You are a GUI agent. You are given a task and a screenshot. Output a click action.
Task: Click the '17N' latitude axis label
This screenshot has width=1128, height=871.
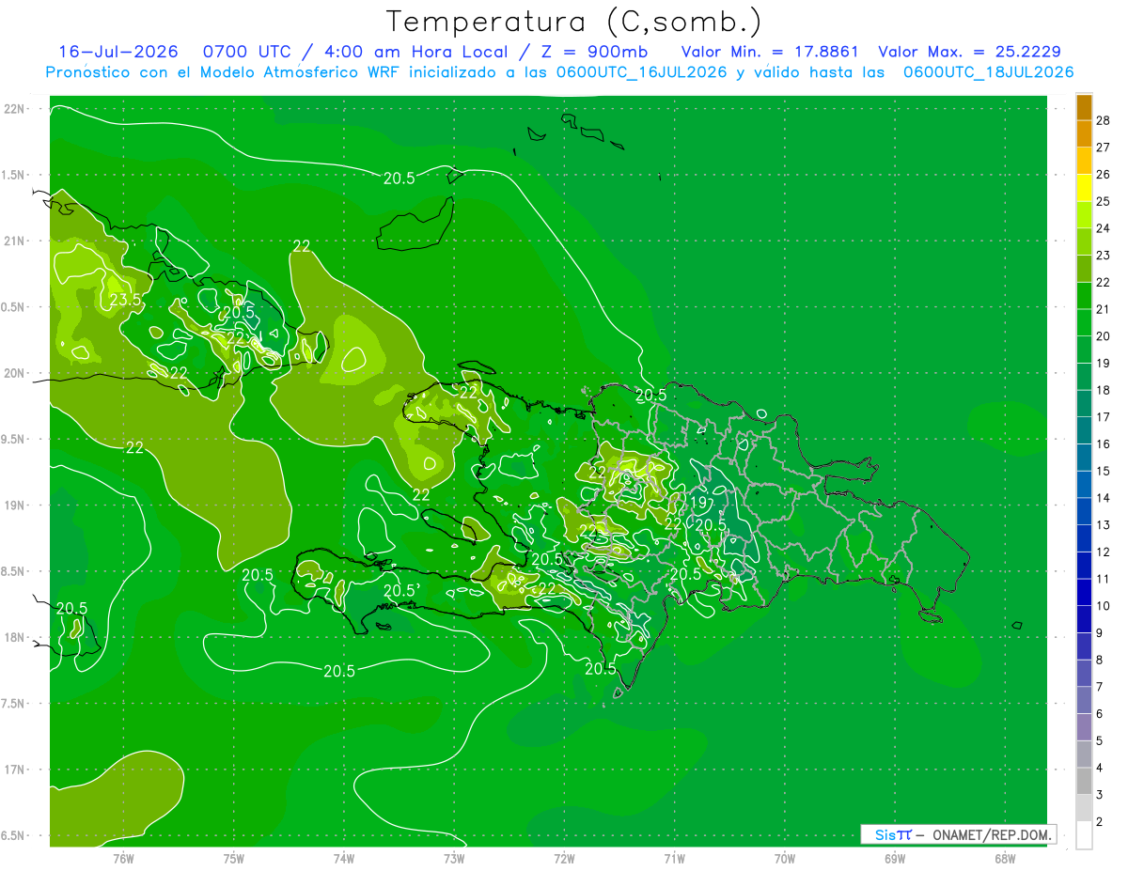coord(14,770)
